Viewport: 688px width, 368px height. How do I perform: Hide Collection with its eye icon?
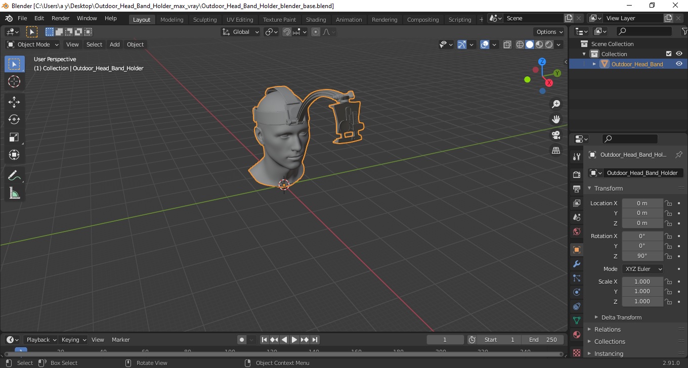(x=679, y=54)
